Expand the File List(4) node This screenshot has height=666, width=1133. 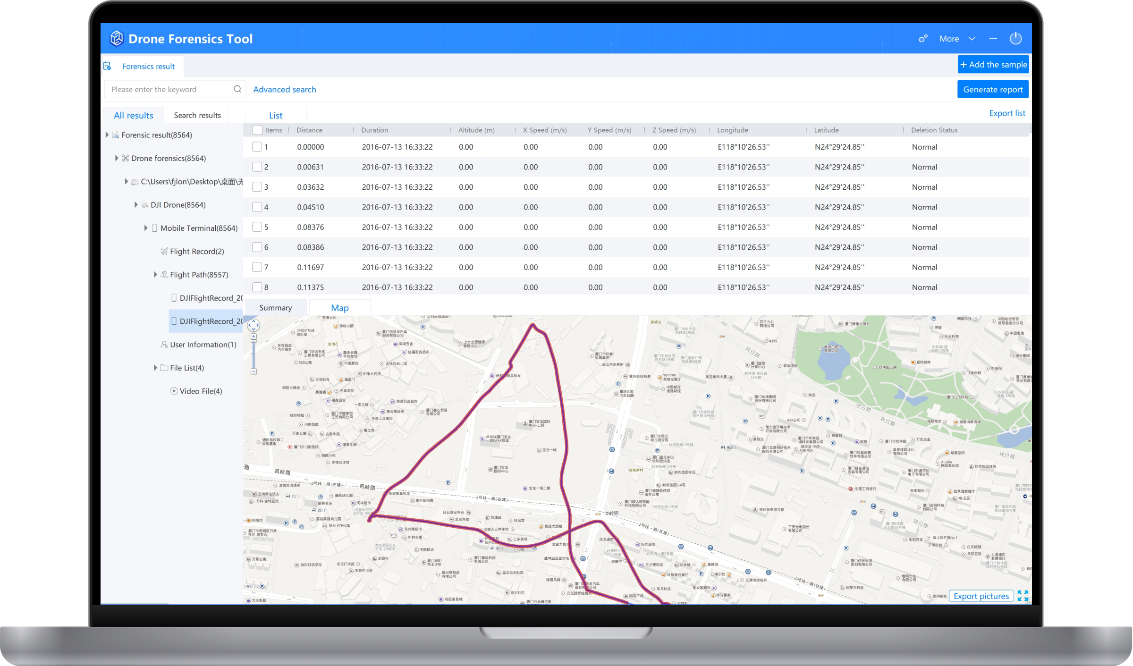tap(156, 367)
